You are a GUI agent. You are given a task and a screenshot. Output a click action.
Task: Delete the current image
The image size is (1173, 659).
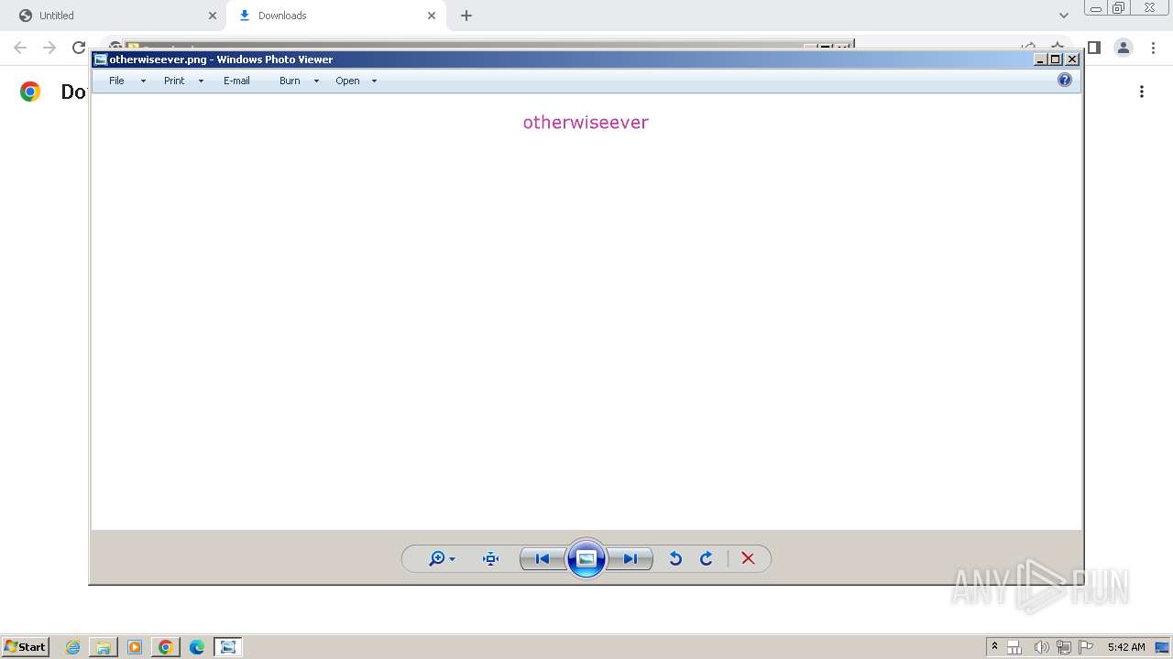pyautogui.click(x=748, y=558)
